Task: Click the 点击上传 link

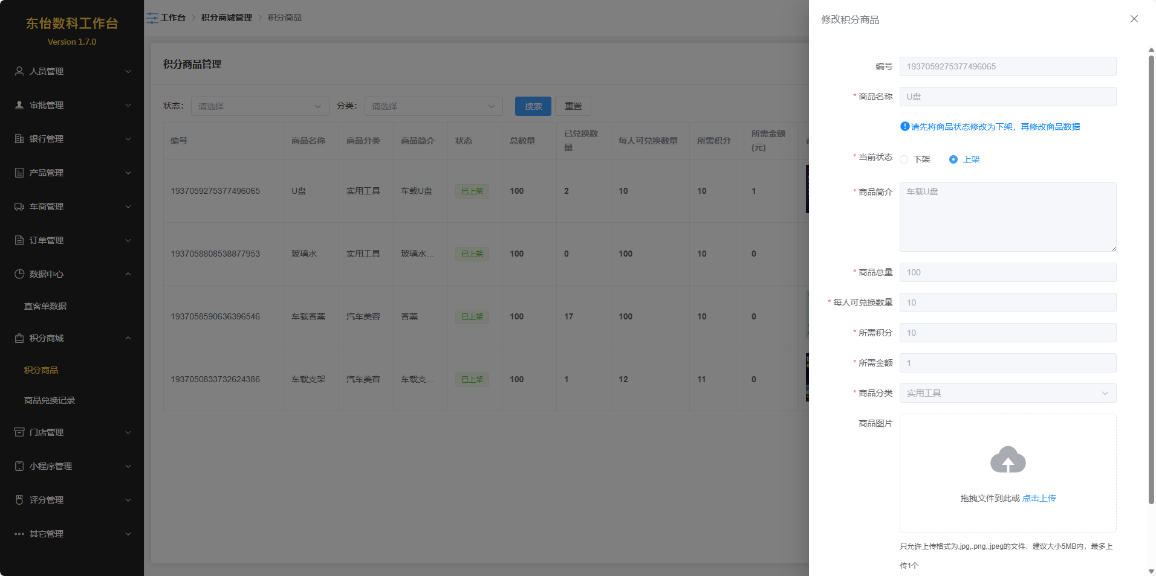Action: [x=1039, y=498]
